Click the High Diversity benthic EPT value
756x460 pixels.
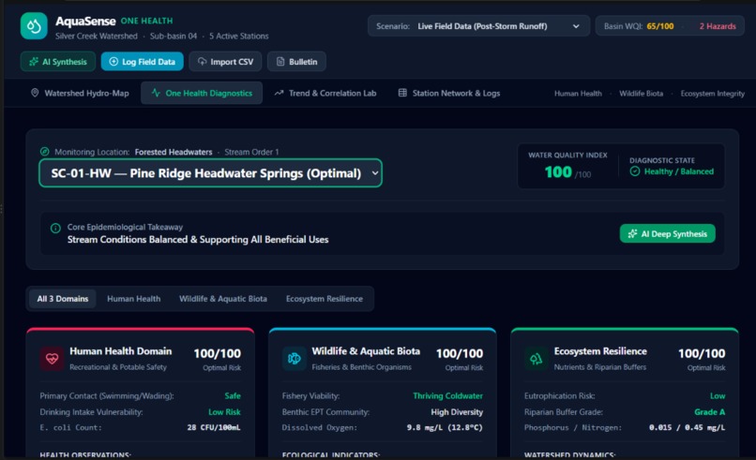pos(457,412)
